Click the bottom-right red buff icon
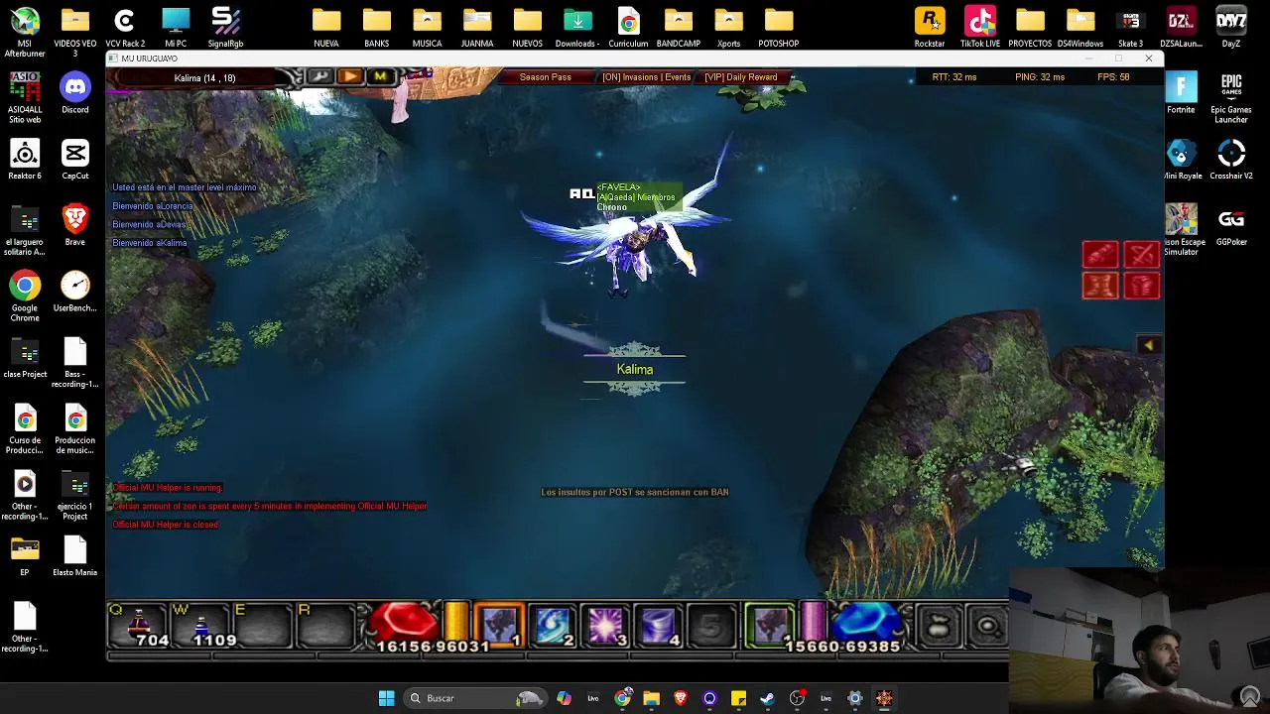Screen dimensions: 1270x714 click(1141, 286)
